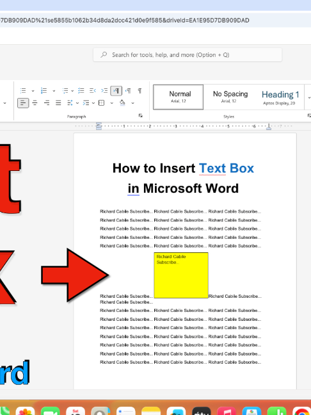Screen dimensions: 311x415
Task: Toggle right-to-left text direction
Action: [128, 91]
